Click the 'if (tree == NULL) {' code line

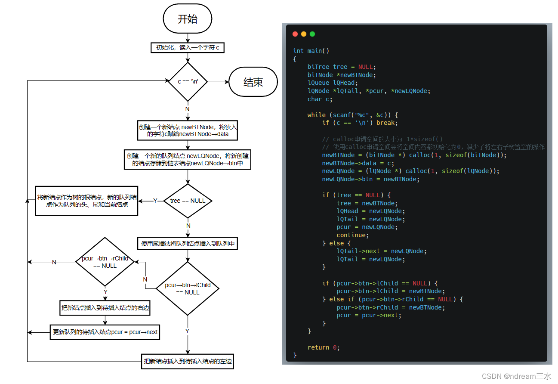(356, 195)
